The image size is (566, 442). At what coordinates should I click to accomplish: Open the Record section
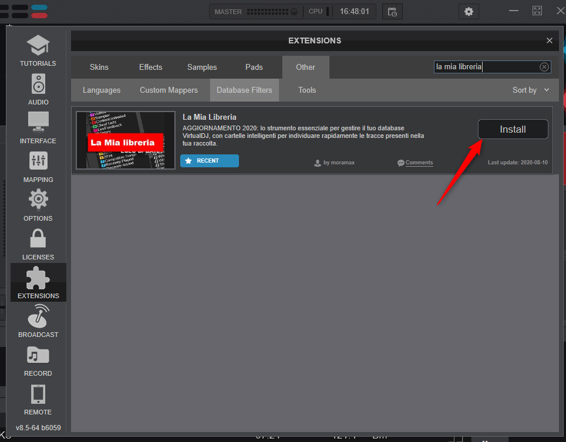tap(38, 360)
